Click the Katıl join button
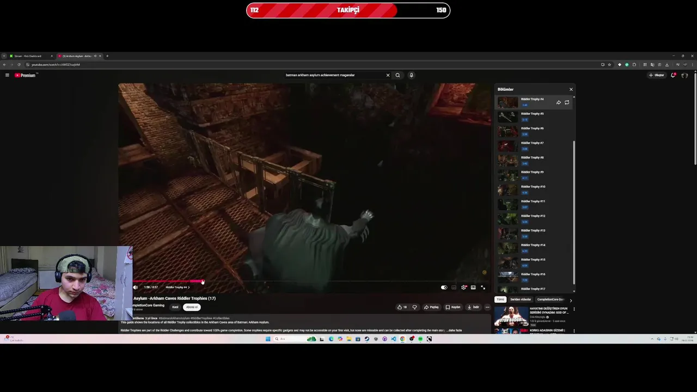The image size is (697, 392). click(x=175, y=307)
